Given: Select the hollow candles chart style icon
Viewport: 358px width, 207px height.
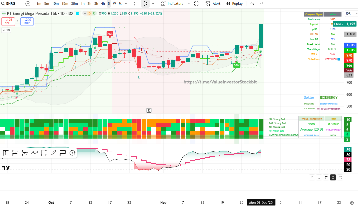Looking at the screenshot, I should [136, 4].
